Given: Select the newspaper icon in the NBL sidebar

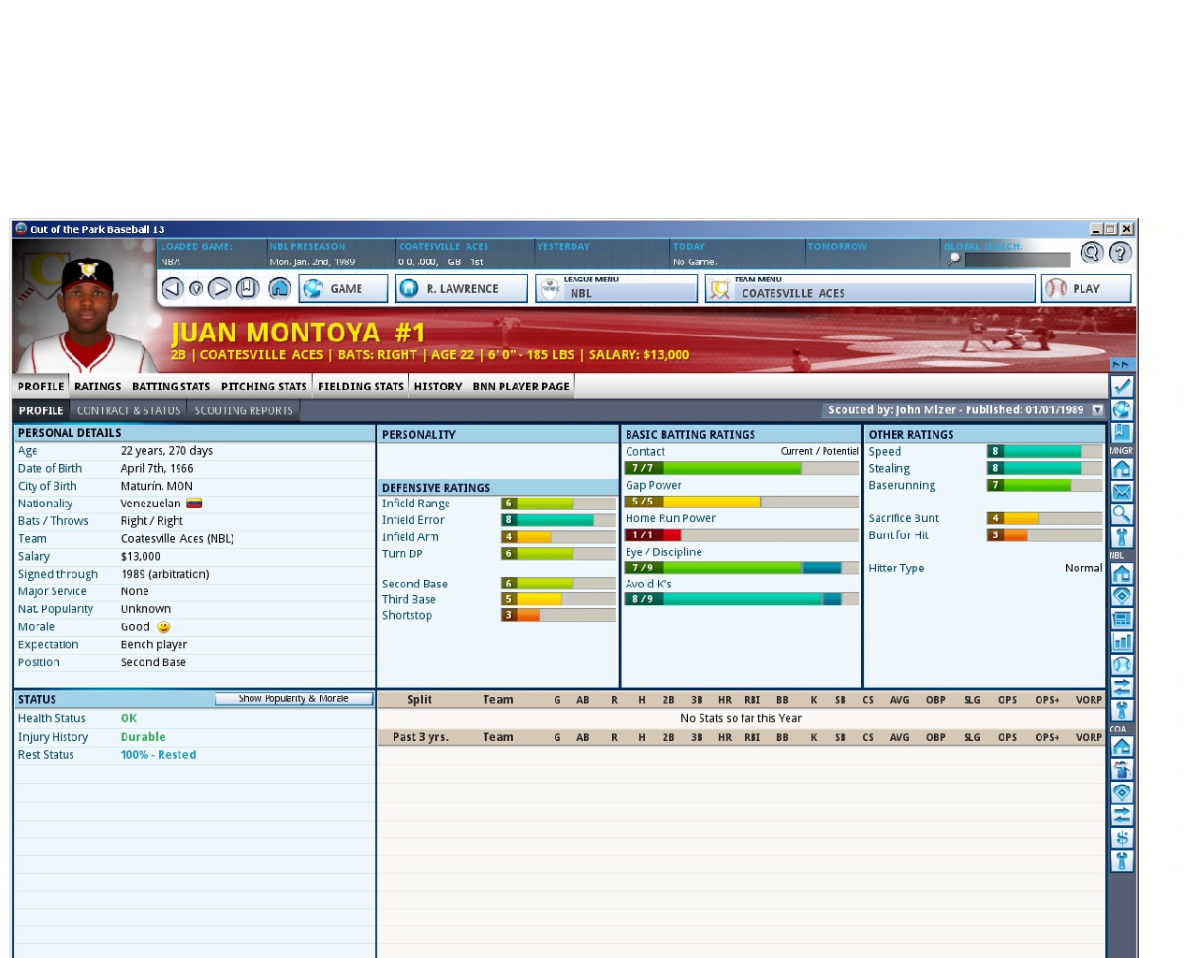Looking at the screenshot, I should pos(1120,618).
